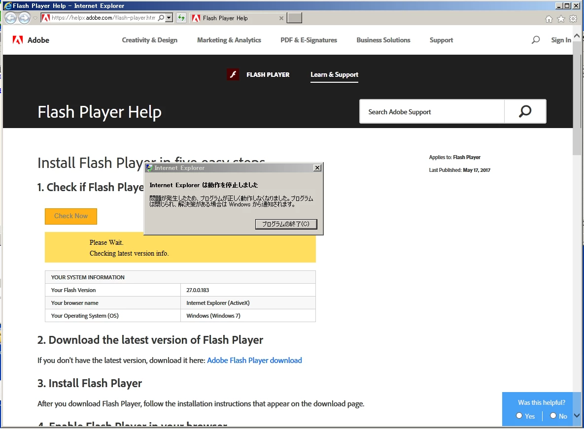
Task: Open Favorites star icon
Action: click(x=561, y=19)
